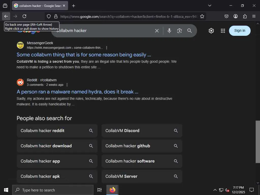Open Google quick settings gear

(x=211, y=31)
